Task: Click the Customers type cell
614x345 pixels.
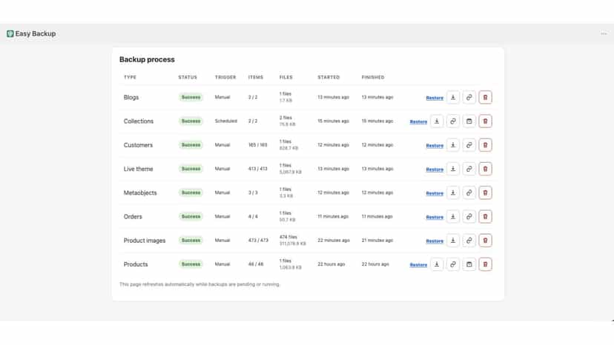Action: click(x=138, y=145)
